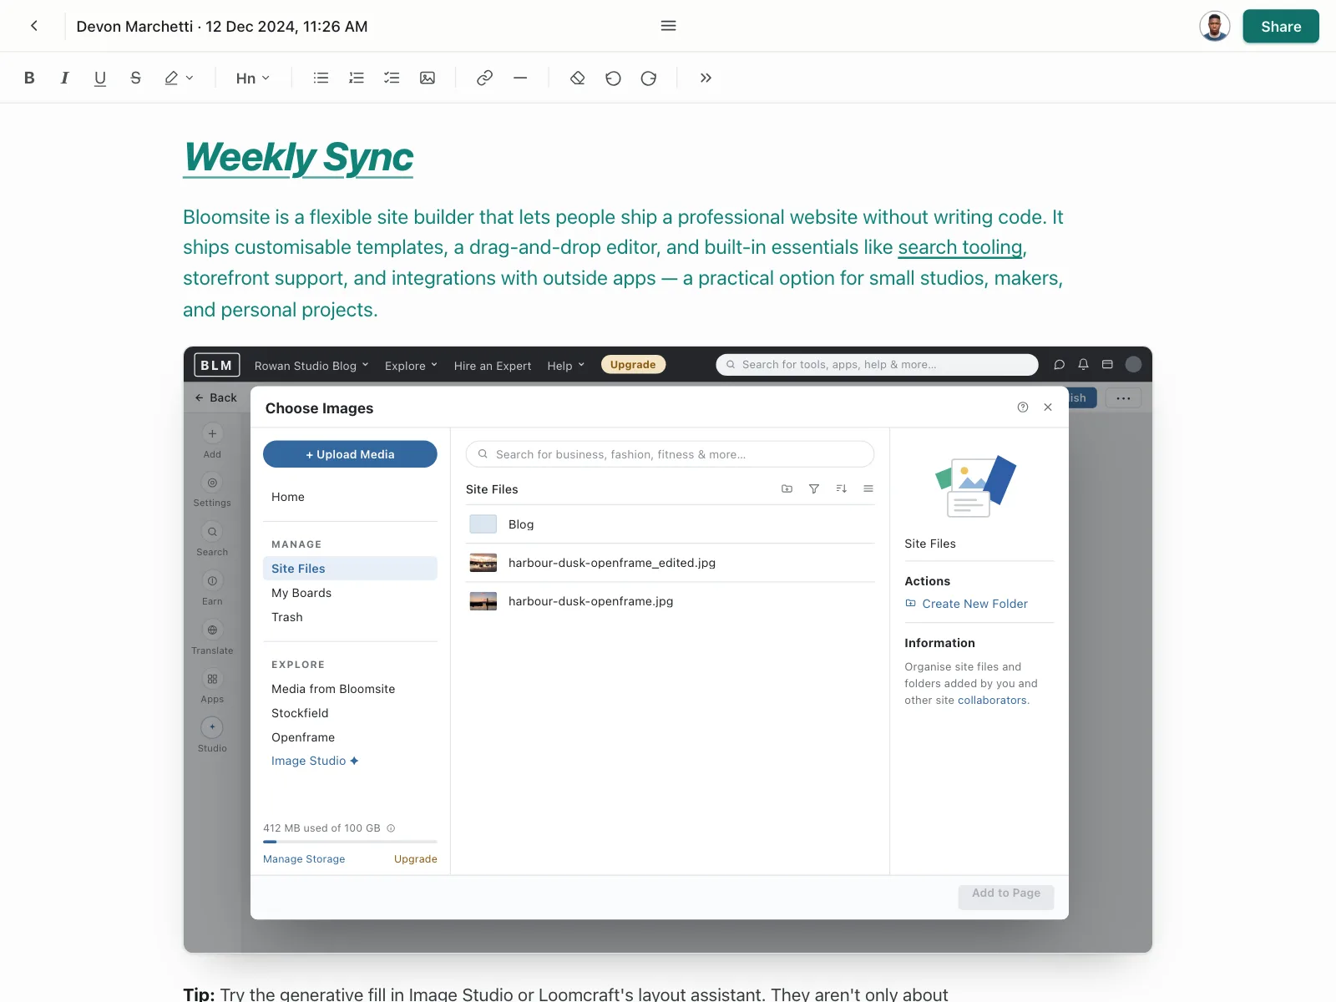Clear formatting with the eraser icon
The height and width of the screenshot is (1002, 1336).
click(x=577, y=78)
